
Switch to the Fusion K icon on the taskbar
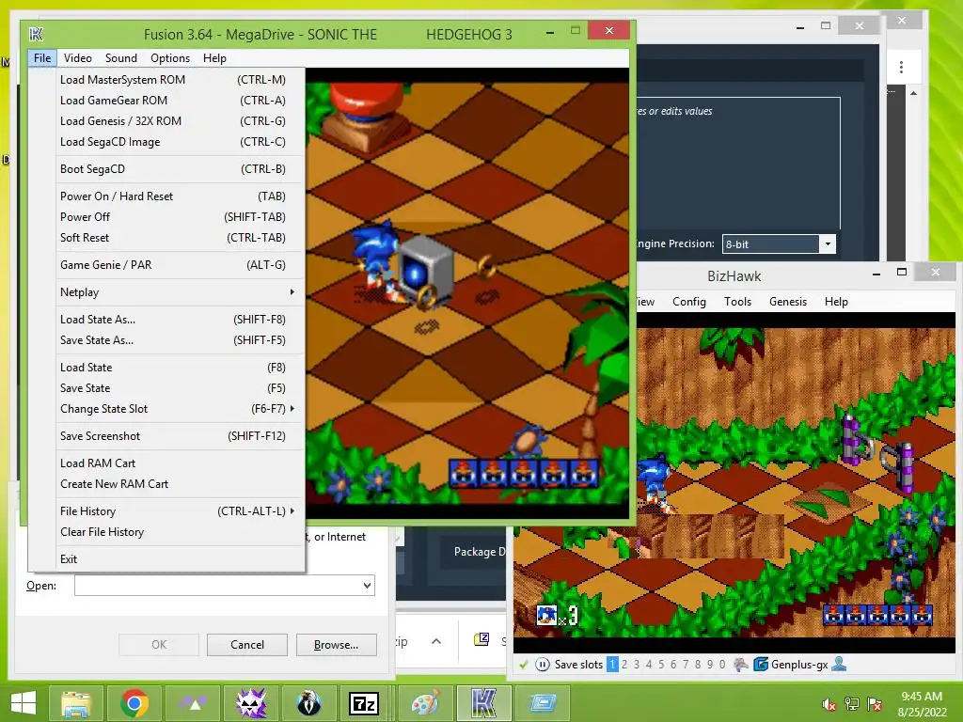pyautogui.click(x=482, y=703)
